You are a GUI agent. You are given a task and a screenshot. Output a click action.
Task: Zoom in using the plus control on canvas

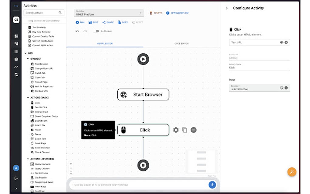[x=71, y=163]
